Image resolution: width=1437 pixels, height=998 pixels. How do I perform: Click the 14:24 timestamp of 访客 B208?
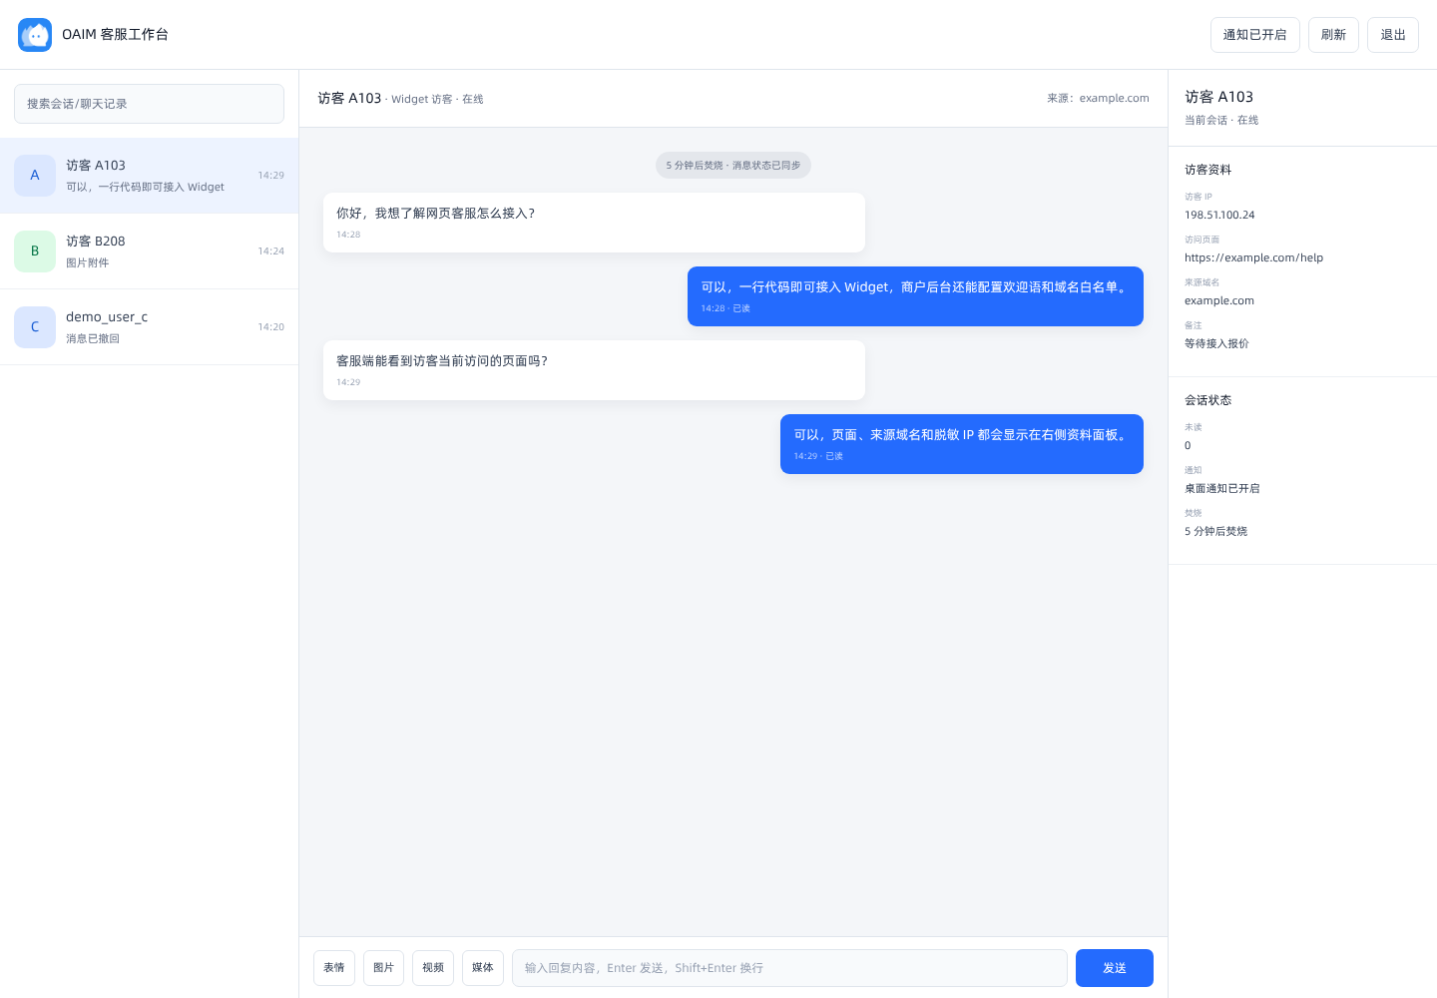270,251
